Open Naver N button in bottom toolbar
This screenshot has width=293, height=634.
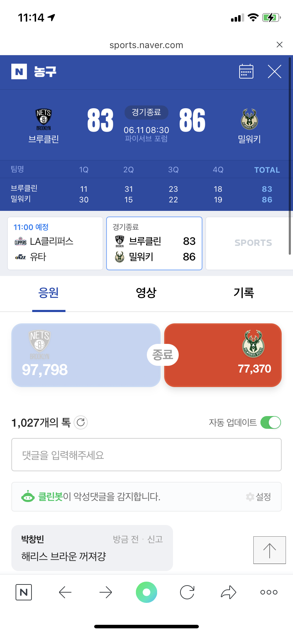(x=24, y=592)
